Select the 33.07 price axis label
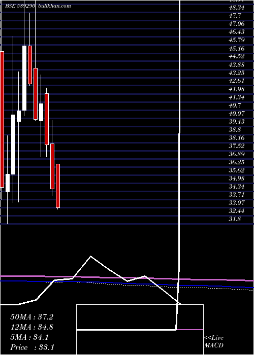The image size is (254, 355). pos(237,203)
